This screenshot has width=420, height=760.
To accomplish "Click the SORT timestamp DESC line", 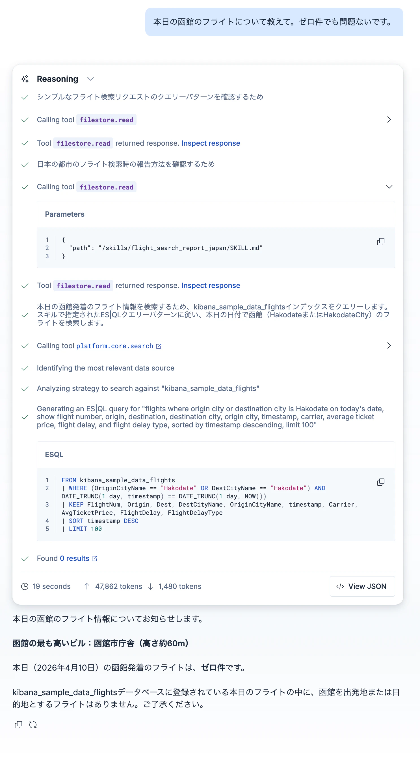I will click(x=100, y=521).
